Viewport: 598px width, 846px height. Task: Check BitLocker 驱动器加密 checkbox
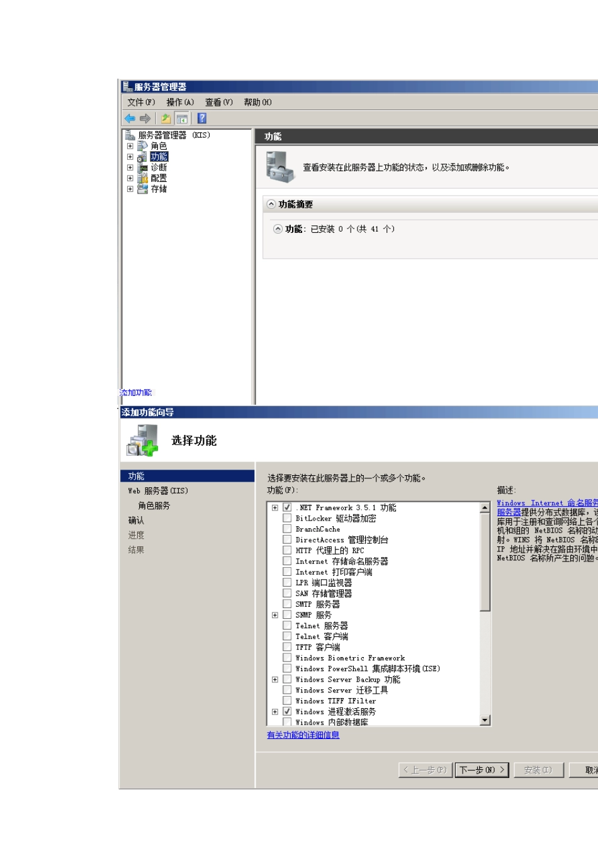pyautogui.click(x=287, y=518)
